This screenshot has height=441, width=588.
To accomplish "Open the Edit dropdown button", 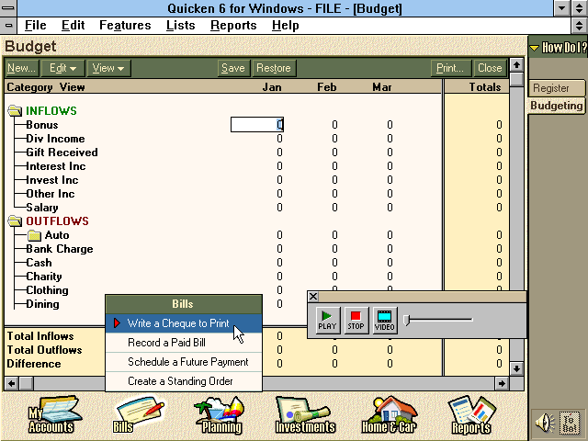I will click(63, 68).
